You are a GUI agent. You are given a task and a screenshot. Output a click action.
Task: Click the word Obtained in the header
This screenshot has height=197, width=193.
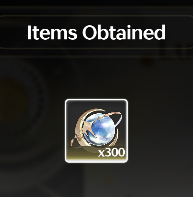tap(124, 32)
